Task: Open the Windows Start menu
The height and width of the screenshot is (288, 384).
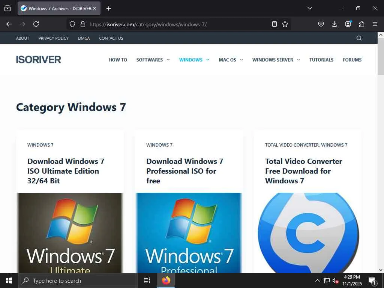Action: pyautogui.click(x=9, y=280)
